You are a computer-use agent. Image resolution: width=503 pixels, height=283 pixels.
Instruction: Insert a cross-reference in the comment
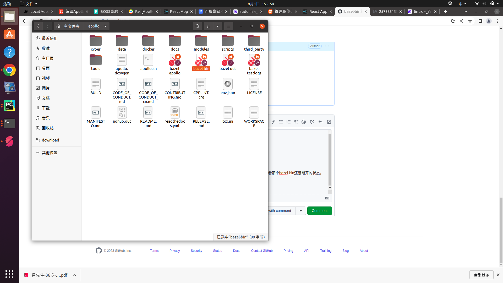click(312, 122)
